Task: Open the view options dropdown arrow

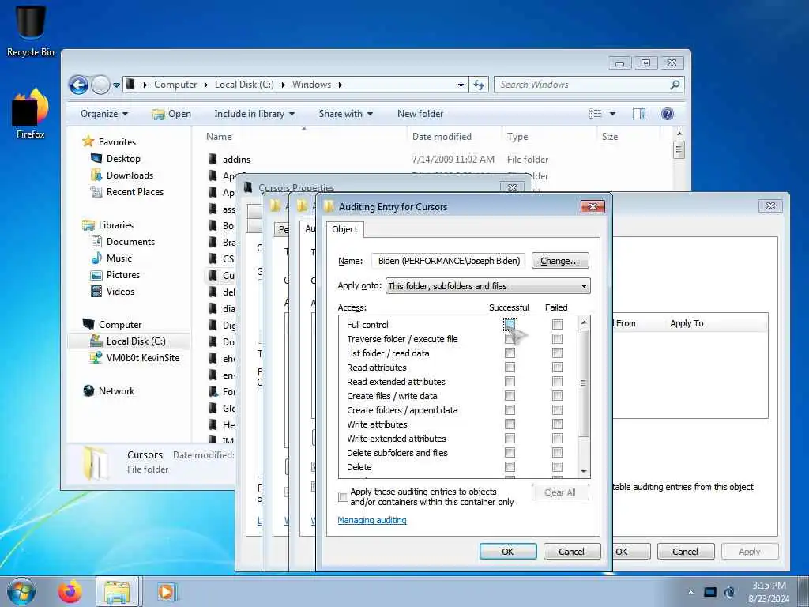Action: click(x=612, y=114)
